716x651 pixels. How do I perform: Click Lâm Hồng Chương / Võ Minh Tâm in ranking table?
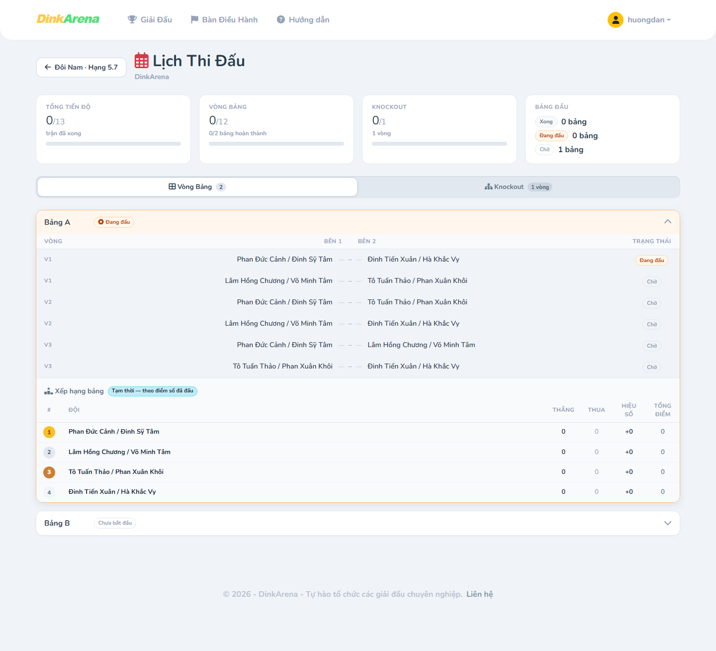pyautogui.click(x=119, y=452)
